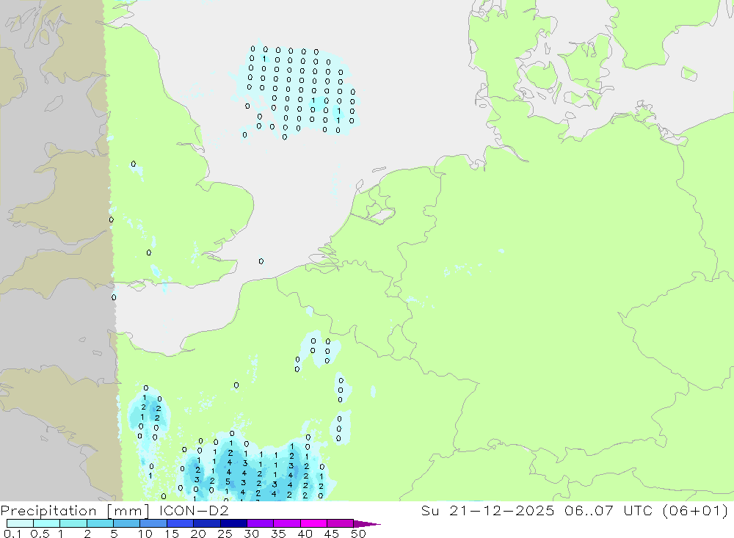This screenshot has height=538, width=734.
Task: Choose the 20–25 mm legend color swatch
Action: point(207,523)
